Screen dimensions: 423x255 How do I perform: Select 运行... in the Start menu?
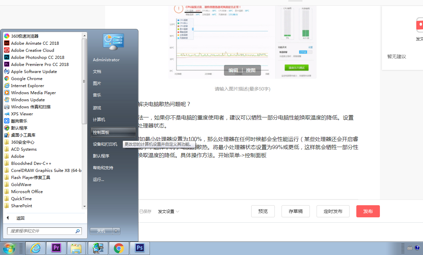(98, 179)
